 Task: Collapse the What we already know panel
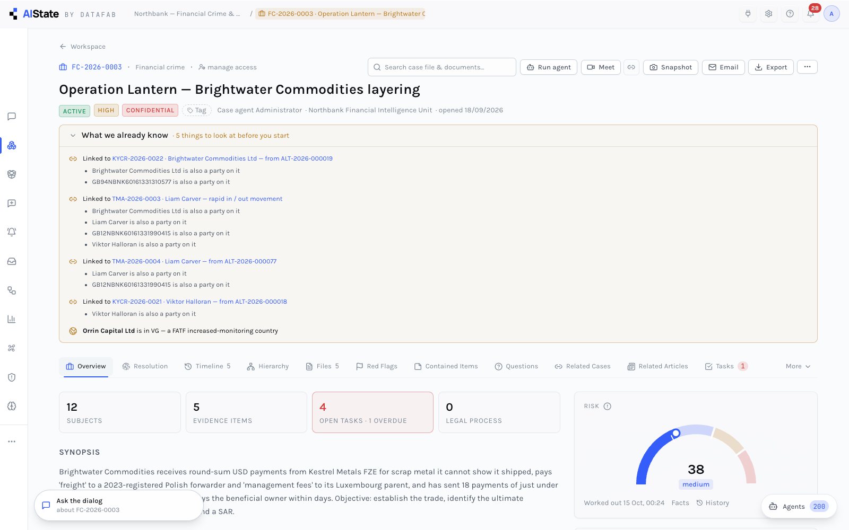(73, 136)
